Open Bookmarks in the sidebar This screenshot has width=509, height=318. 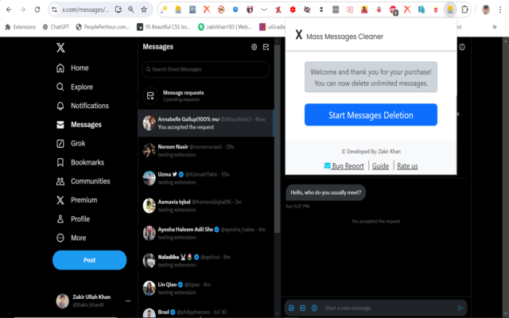tap(80, 162)
